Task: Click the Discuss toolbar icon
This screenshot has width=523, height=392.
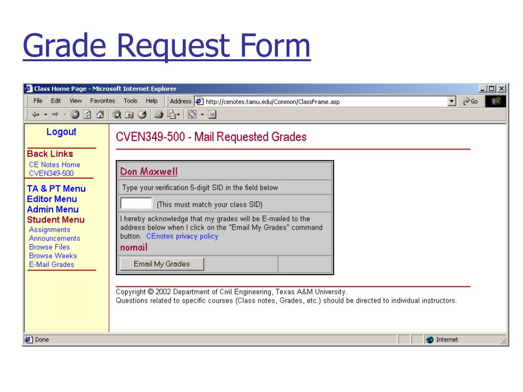Action: [x=192, y=115]
